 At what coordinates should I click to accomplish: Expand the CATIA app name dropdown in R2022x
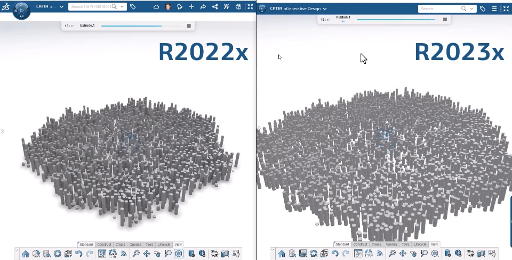click(x=61, y=6)
